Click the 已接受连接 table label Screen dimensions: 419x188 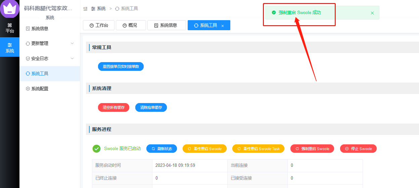(x=241, y=178)
